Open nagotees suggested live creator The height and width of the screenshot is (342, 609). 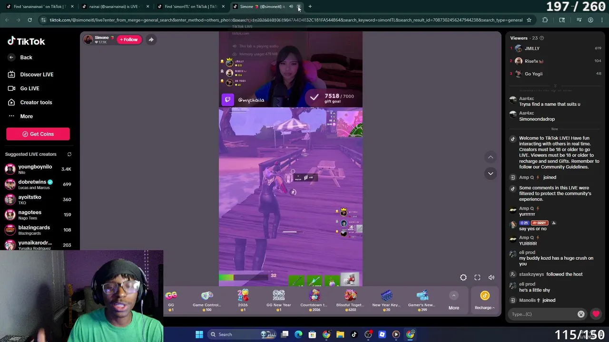pos(38,215)
